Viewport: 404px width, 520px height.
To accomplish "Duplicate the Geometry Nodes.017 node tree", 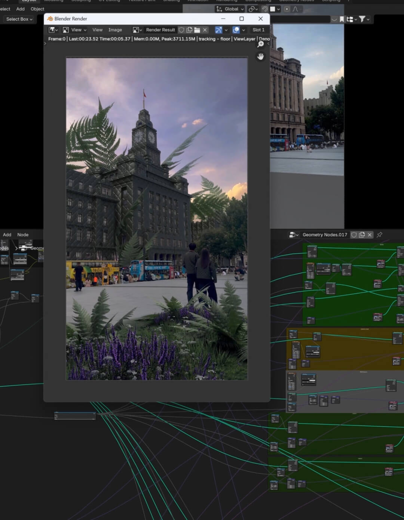I will pos(362,235).
